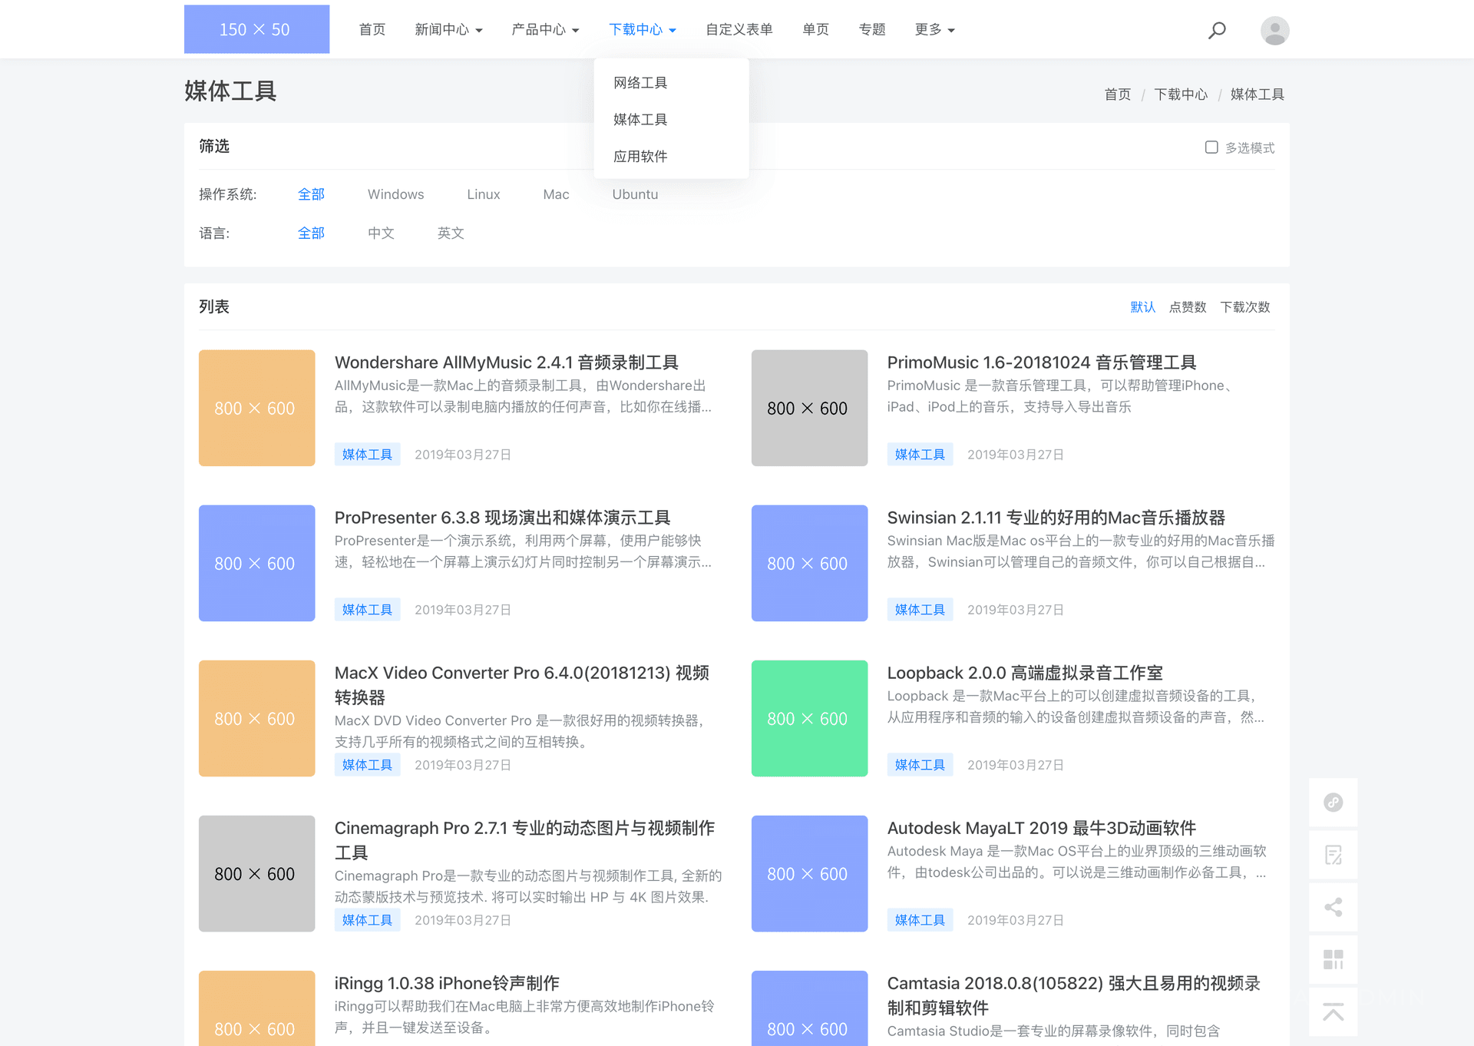Open Loopback 2.0.0 article title
Screen dimensions: 1474x1046
(1024, 673)
